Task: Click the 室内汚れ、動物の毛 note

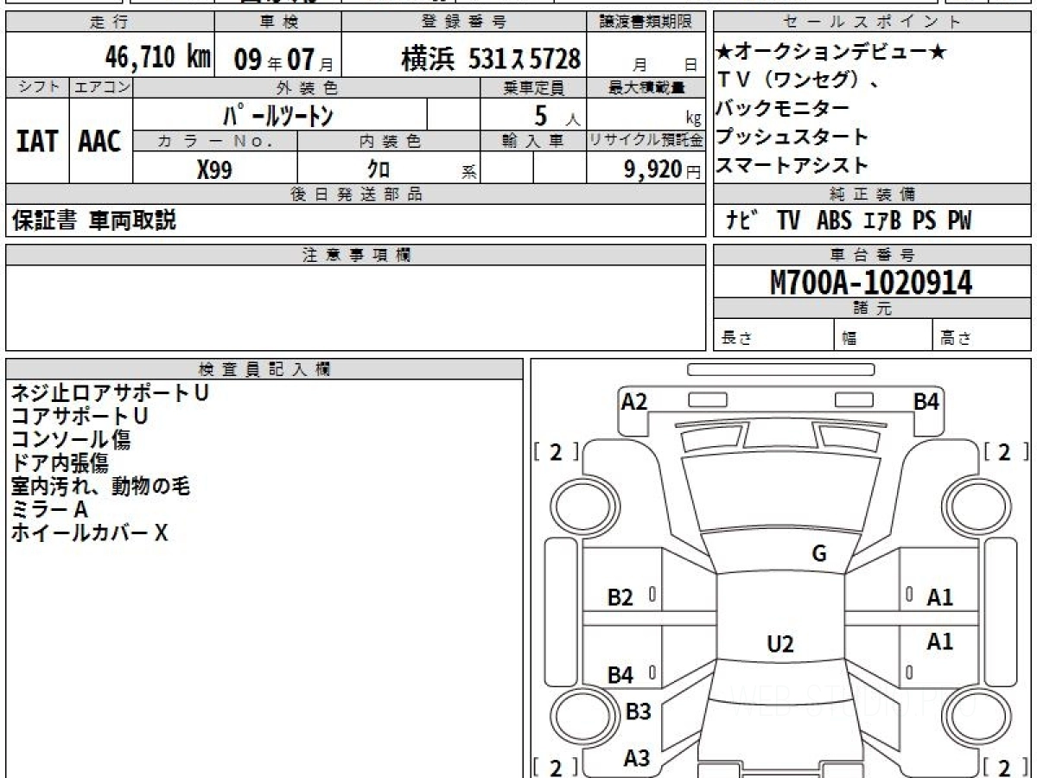Action: [100, 487]
